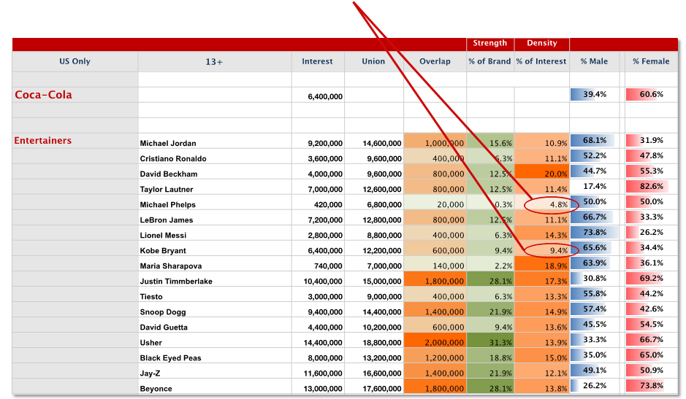The width and height of the screenshot is (686, 399).
Task: Select Taylor Lautner female 82.6%
Action: (x=651, y=186)
